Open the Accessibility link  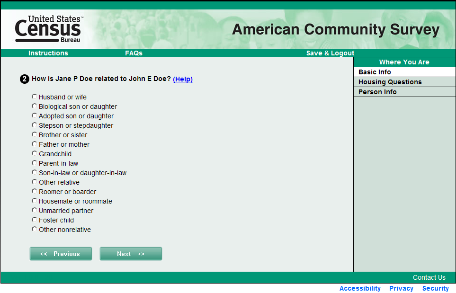click(360, 288)
